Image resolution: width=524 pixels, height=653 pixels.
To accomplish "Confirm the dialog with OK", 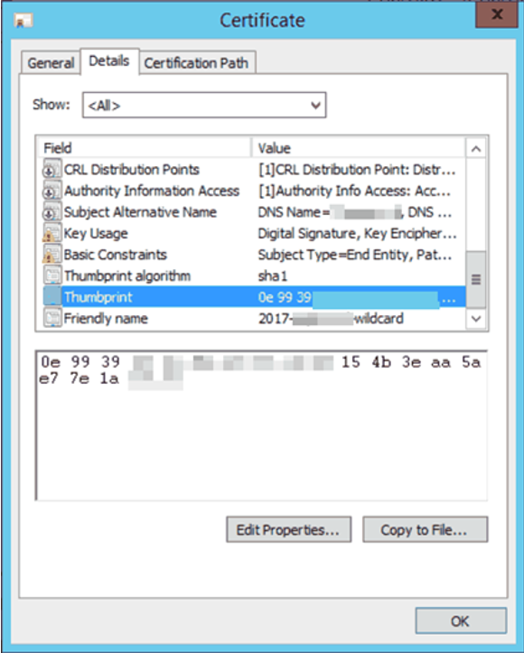I will click(x=461, y=620).
